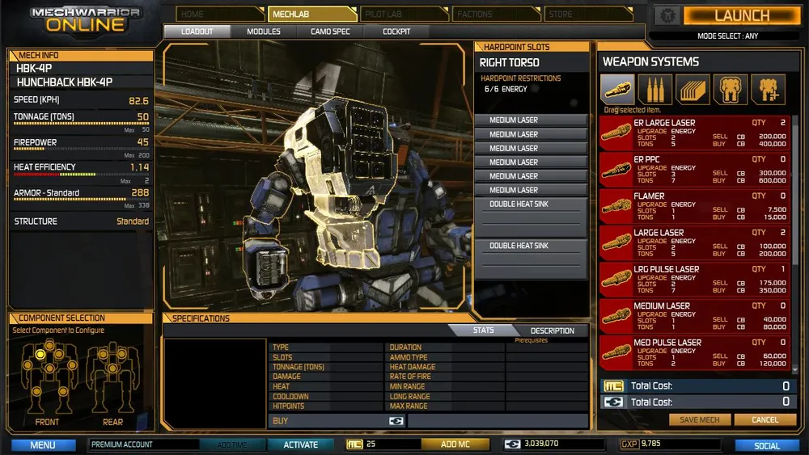Open the Factions tab

pos(496,14)
